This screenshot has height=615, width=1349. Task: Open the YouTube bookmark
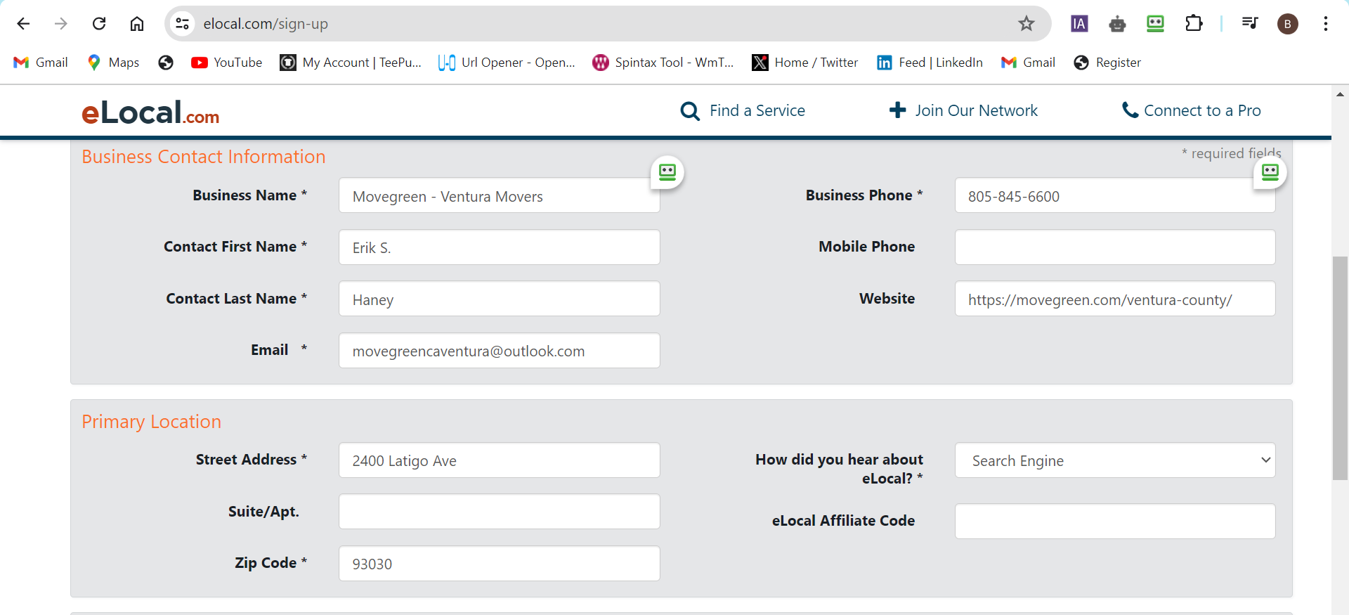227,63
